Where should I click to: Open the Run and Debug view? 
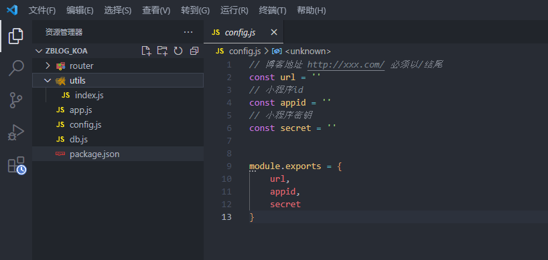15,132
